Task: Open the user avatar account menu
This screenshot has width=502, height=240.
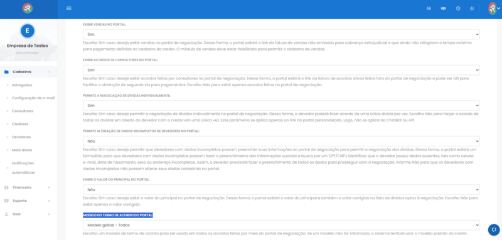Action: [494, 9]
